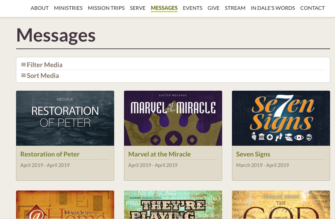Click the Sort Media hamburger icon
335x219 pixels.
(23, 75)
